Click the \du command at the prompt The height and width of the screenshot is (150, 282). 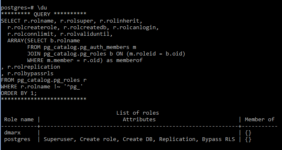[42, 8]
